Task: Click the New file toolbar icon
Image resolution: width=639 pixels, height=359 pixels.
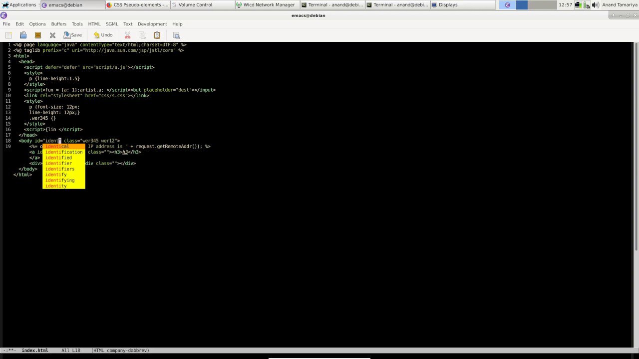Action: tap(8, 35)
